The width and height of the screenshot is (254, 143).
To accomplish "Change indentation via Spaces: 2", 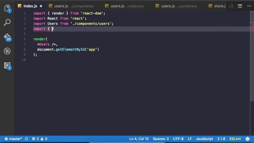I will click(161, 139).
